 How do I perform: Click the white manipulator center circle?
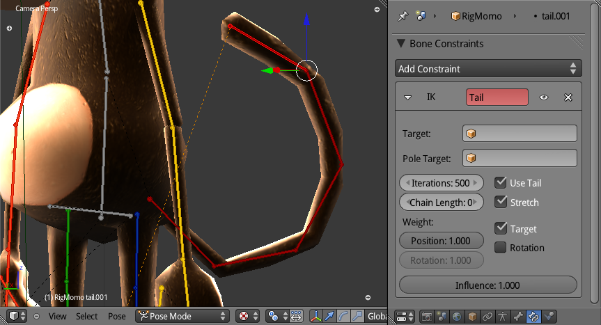click(x=306, y=70)
